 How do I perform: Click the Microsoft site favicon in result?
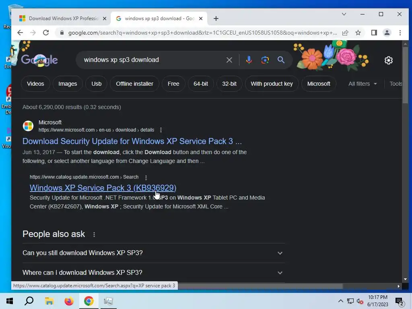point(28,126)
